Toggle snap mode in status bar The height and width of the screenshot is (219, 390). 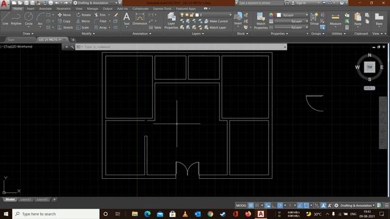[257, 206]
